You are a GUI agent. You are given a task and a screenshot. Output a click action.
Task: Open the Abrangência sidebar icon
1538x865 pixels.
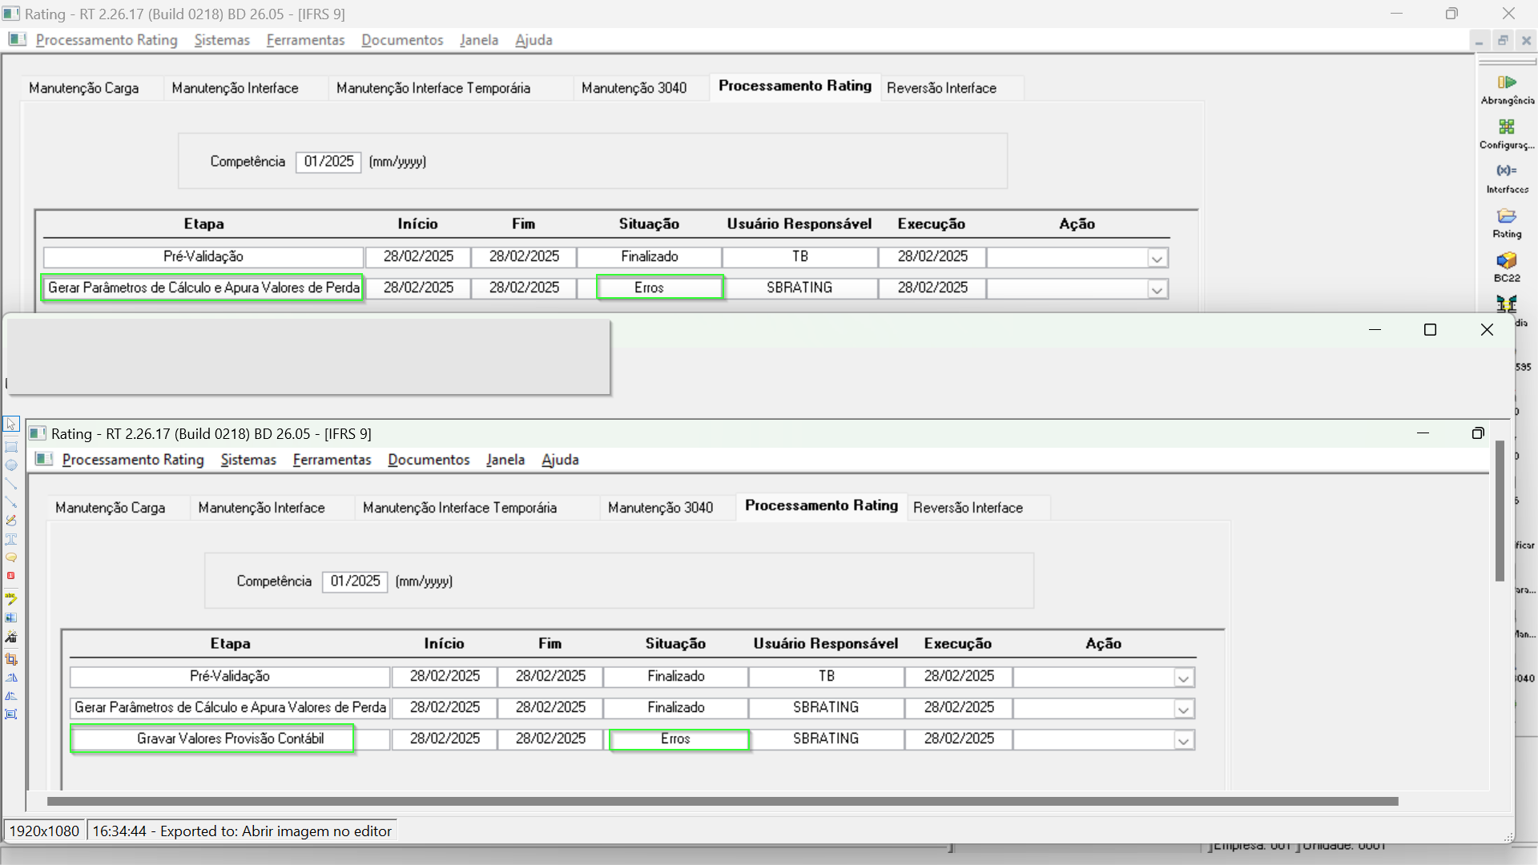coord(1507,88)
